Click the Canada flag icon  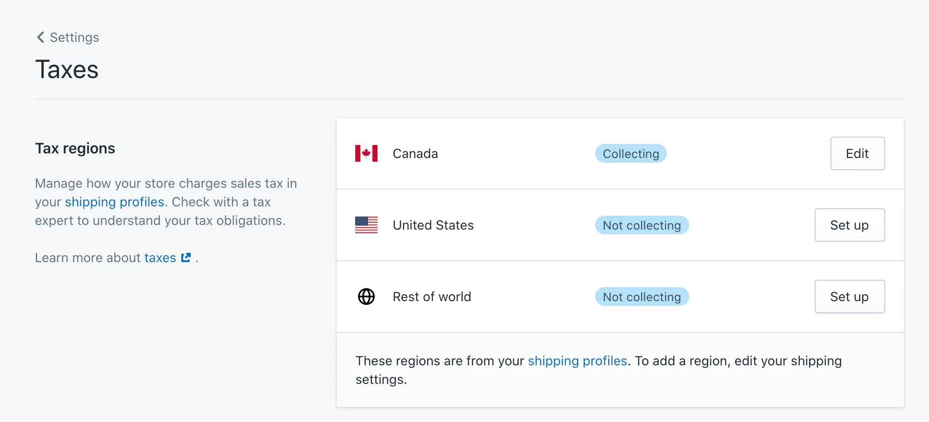[366, 153]
